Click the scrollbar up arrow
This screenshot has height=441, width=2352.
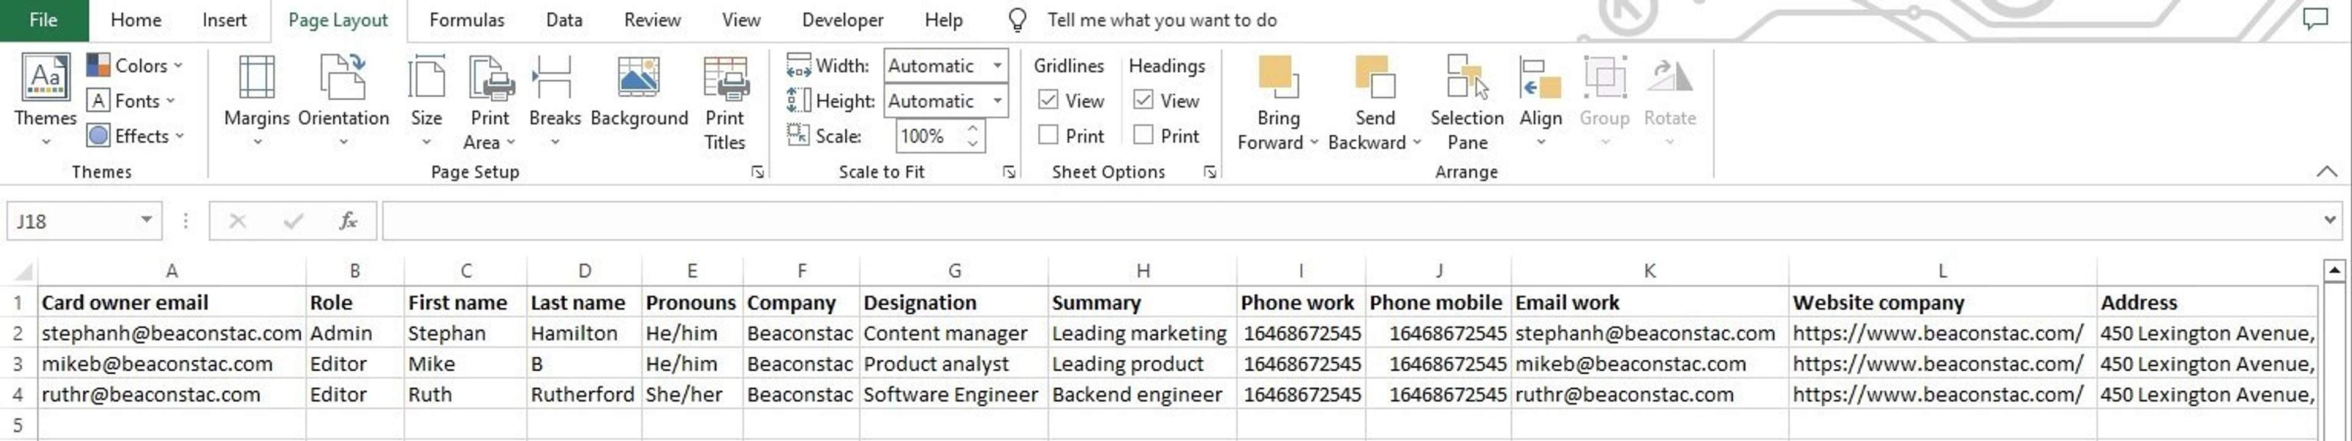click(2334, 270)
